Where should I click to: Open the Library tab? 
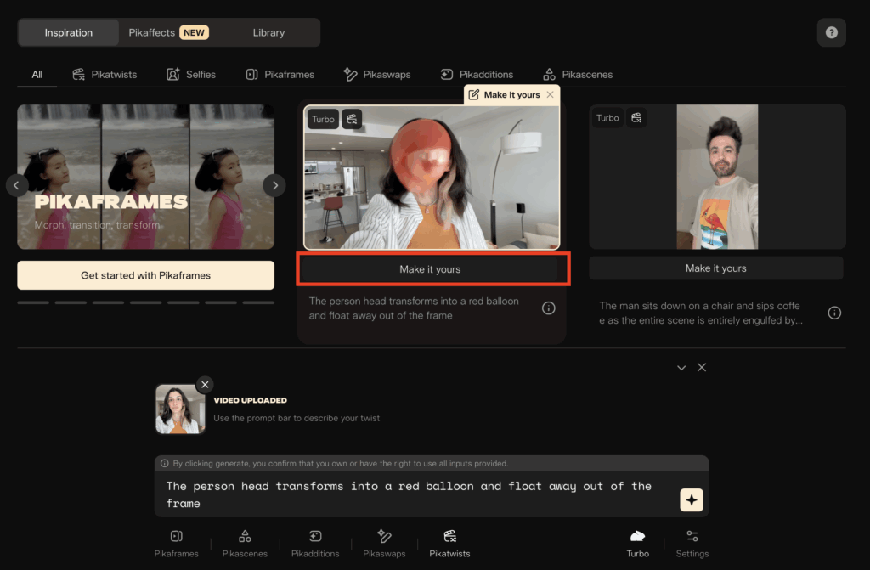click(x=268, y=33)
